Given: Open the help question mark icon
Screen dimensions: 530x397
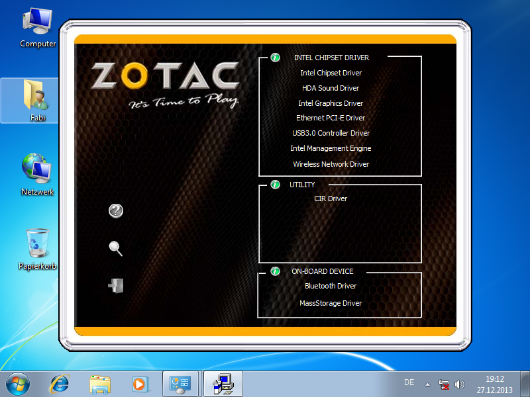Looking at the screenshot, I should 116,210.
